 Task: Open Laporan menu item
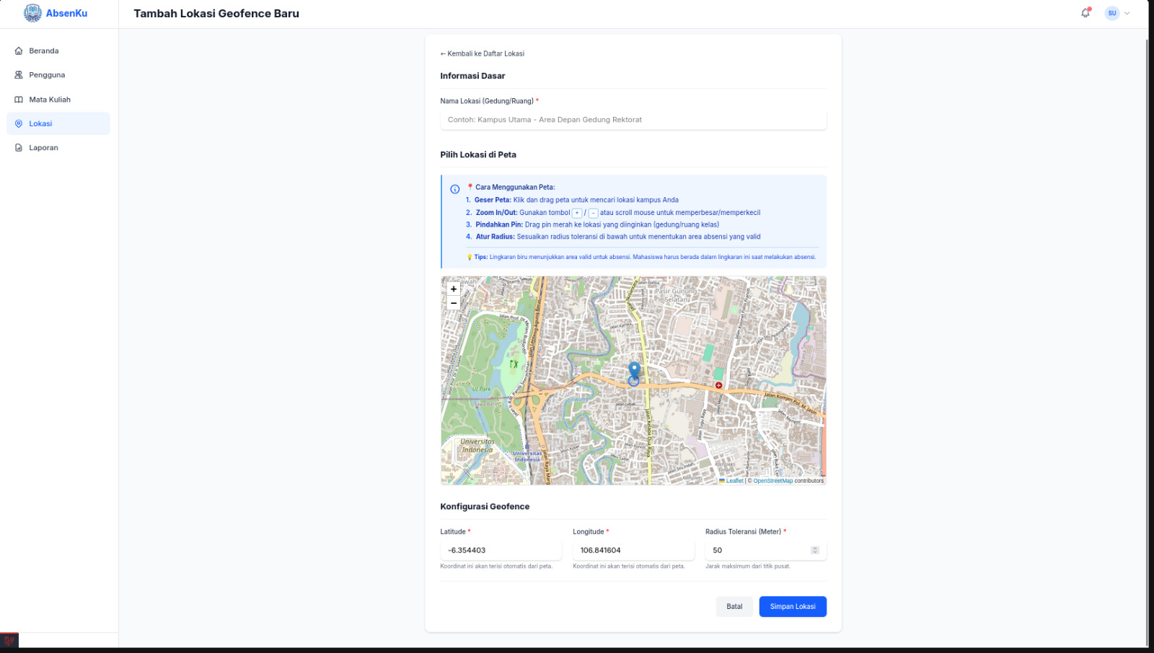[58, 148]
